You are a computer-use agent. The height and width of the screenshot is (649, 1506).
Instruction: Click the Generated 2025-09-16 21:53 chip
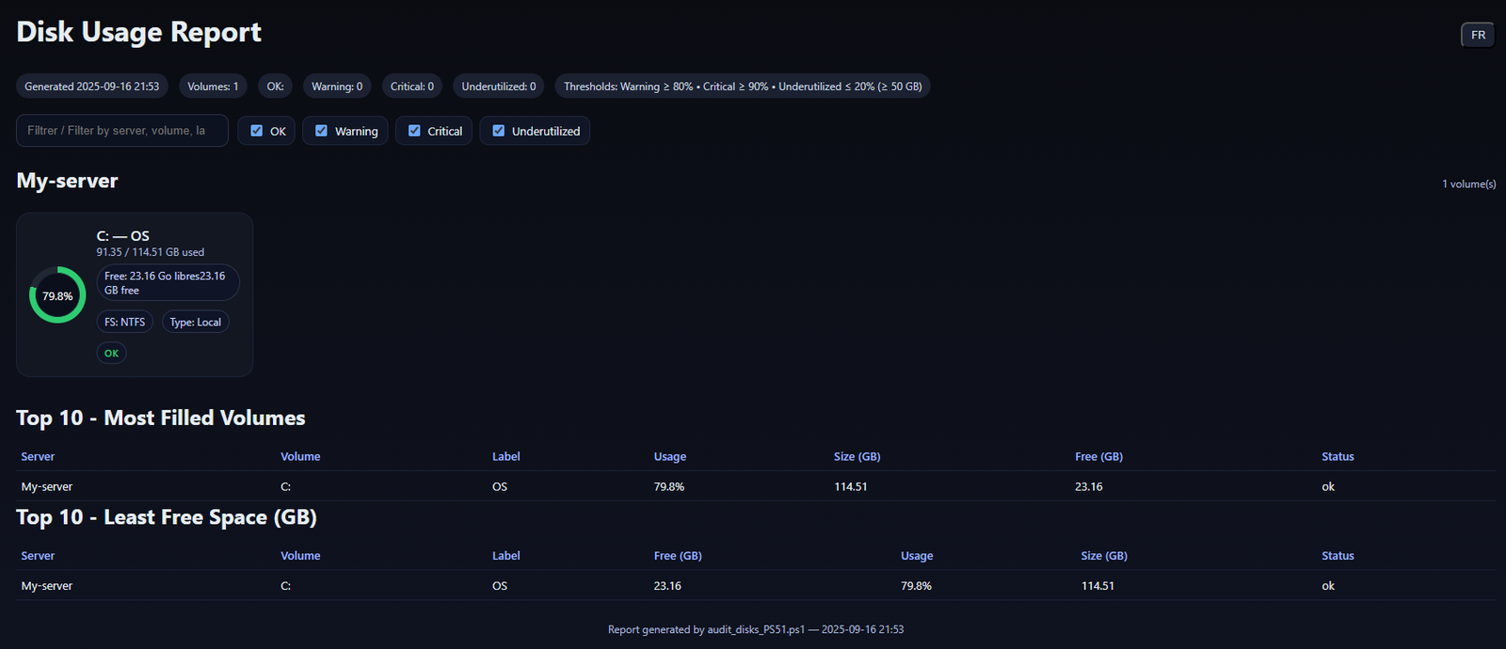pyautogui.click(x=92, y=87)
